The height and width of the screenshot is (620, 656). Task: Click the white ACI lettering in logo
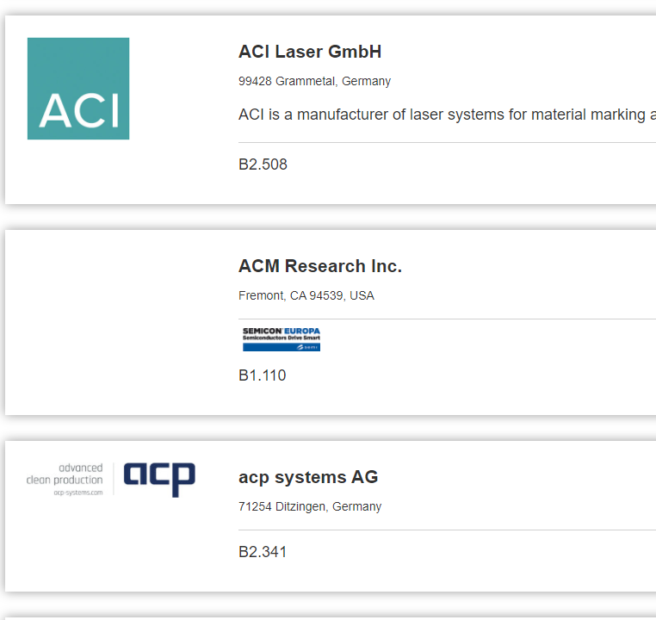point(79,110)
